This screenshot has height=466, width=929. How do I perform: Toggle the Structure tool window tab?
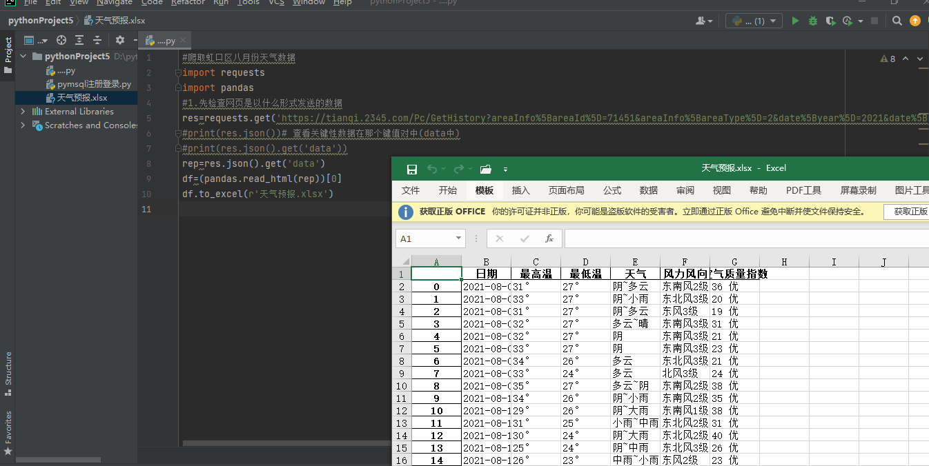(8, 373)
